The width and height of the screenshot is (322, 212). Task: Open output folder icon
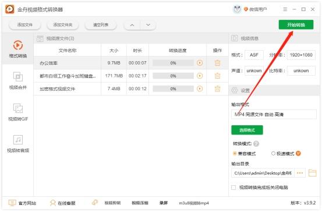coord(312,173)
